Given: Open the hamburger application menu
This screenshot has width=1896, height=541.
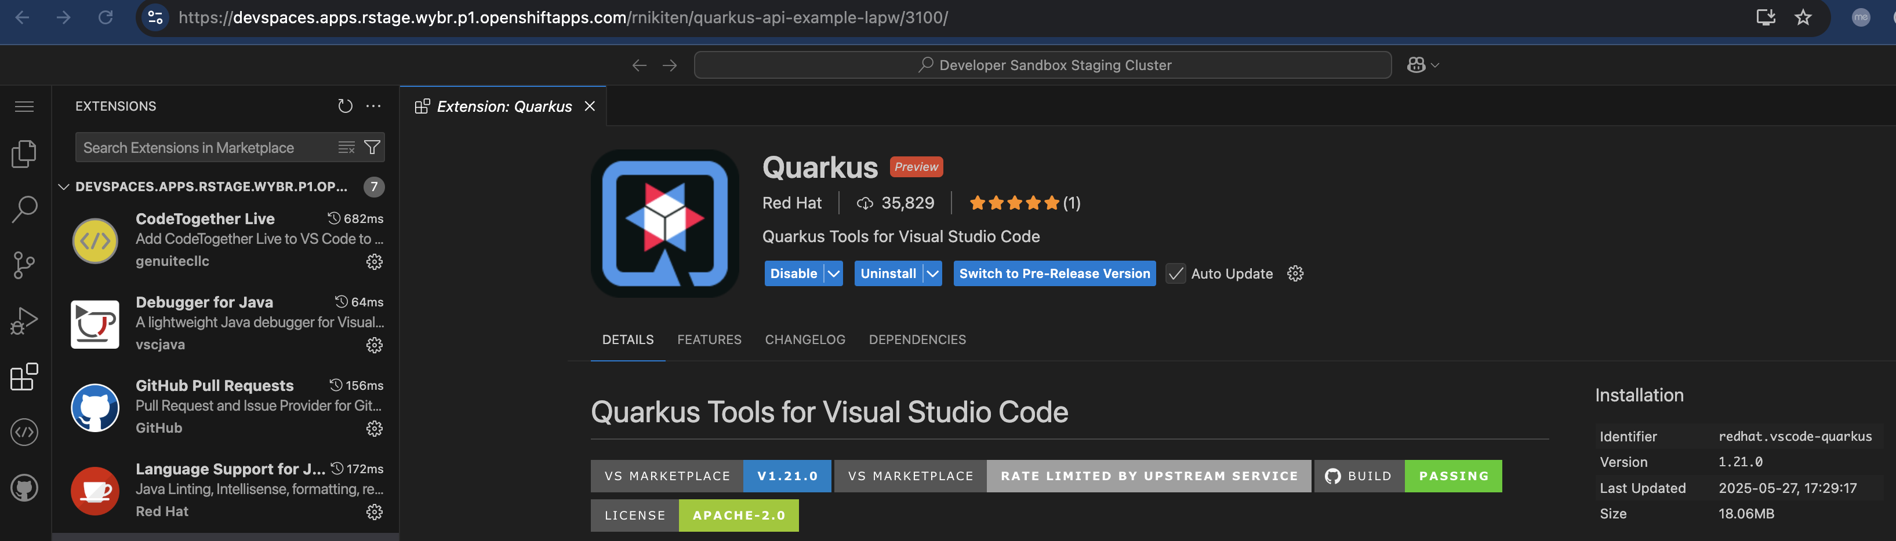Looking at the screenshot, I should (24, 107).
